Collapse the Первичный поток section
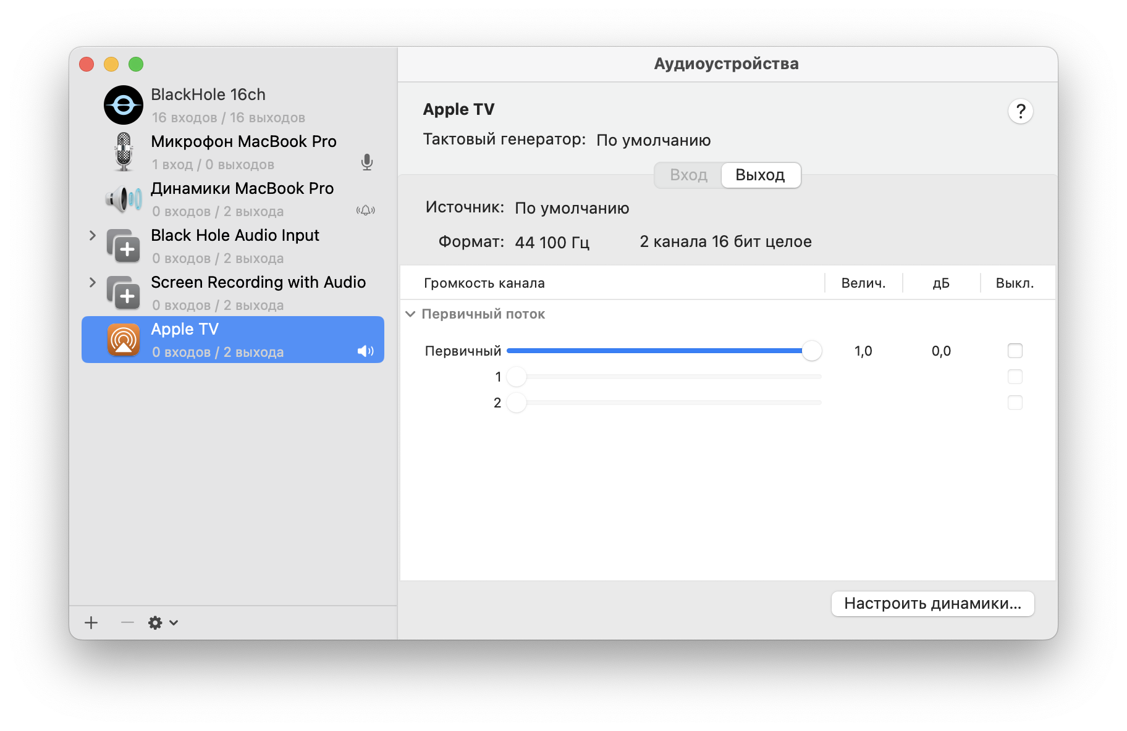This screenshot has width=1127, height=731. (x=410, y=314)
